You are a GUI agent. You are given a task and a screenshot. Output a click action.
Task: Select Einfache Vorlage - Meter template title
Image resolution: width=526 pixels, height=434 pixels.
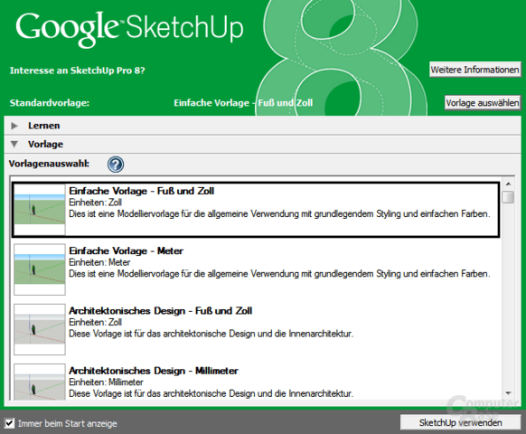[x=126, y=250]
